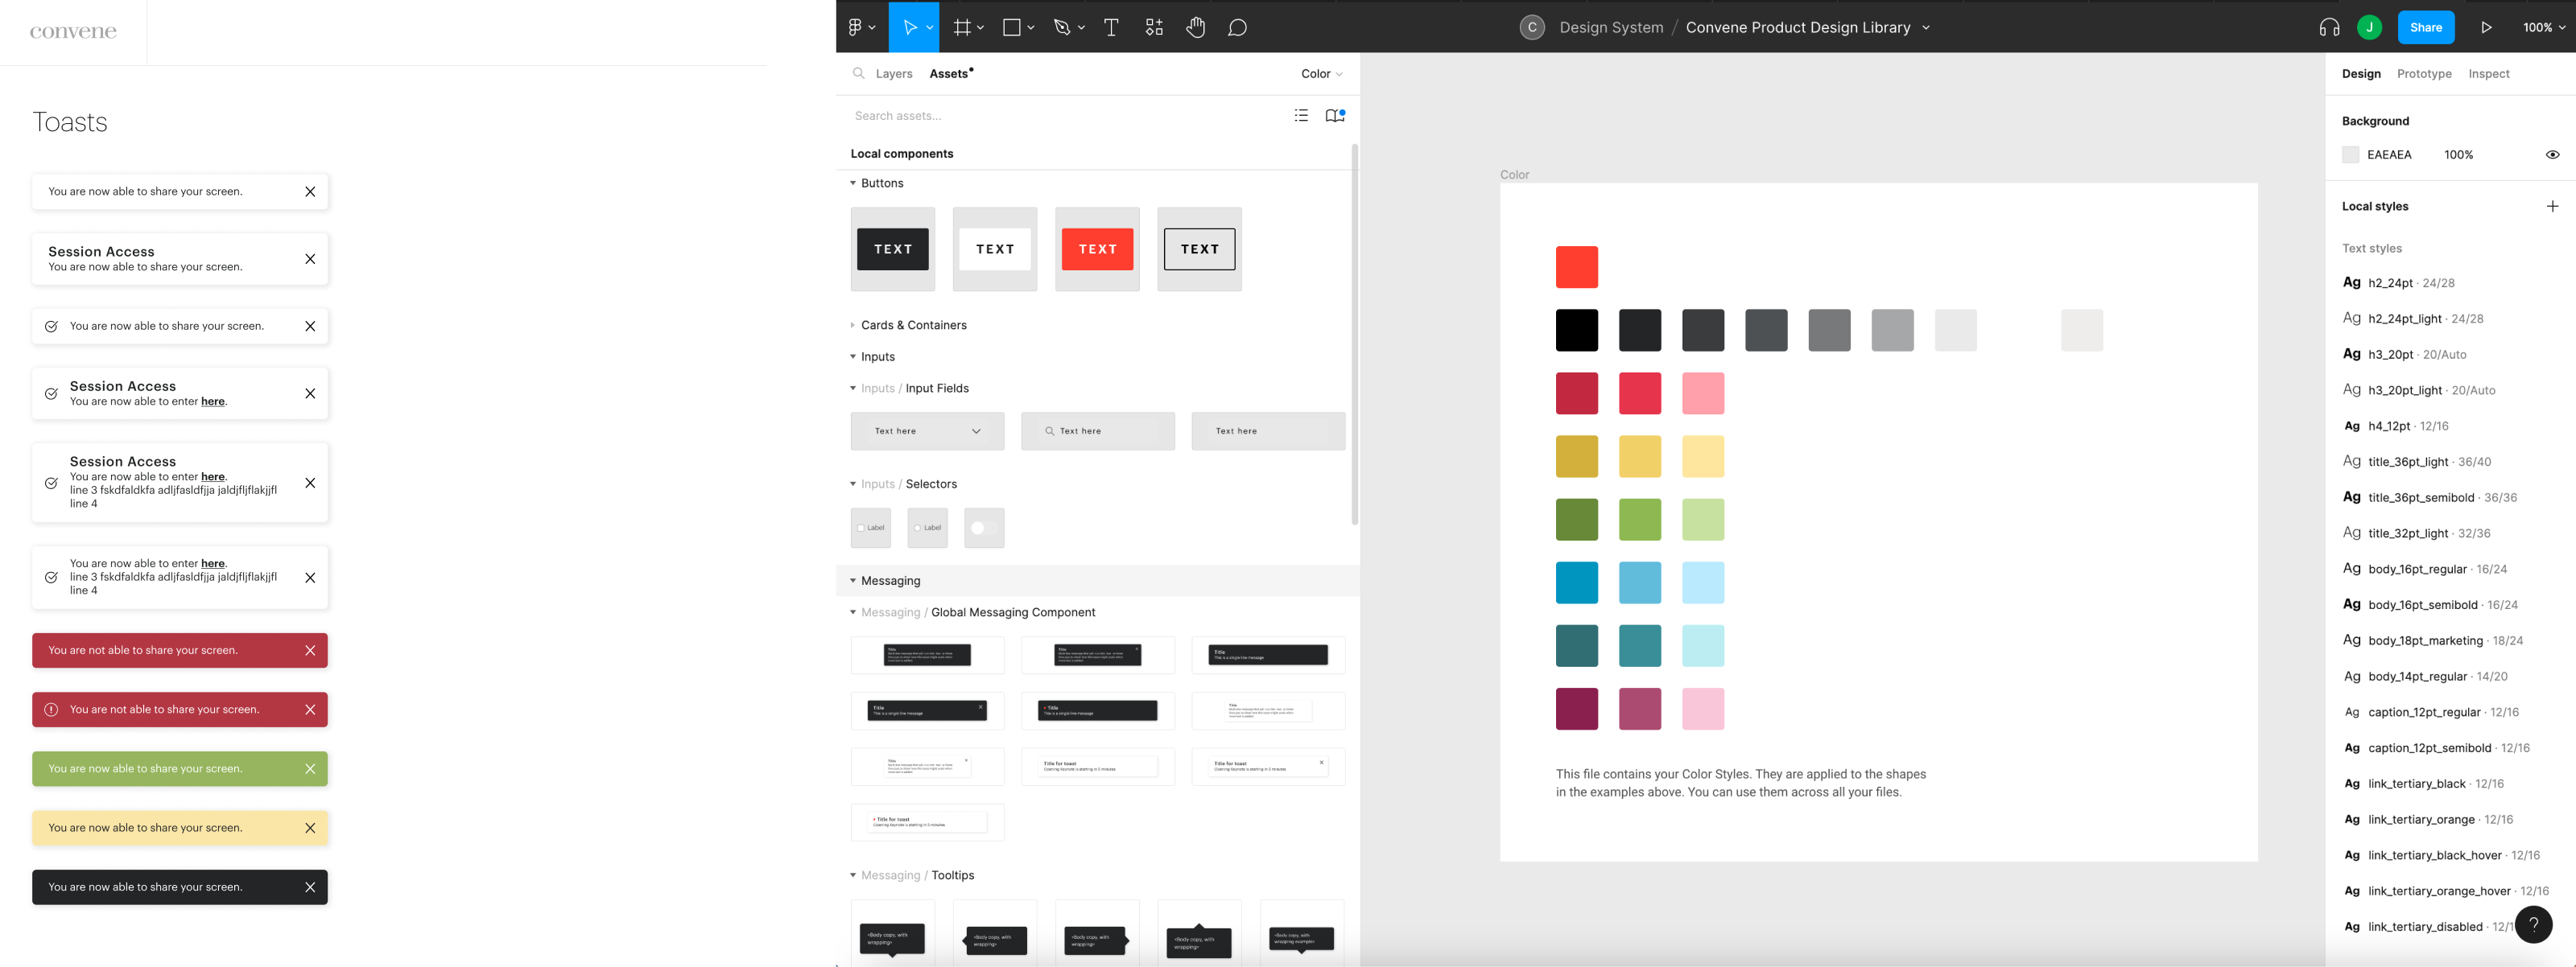The height and width of the screenshot is (967, 2576).
Task: Click the dropdown input field component
Action: pos(927,430)
